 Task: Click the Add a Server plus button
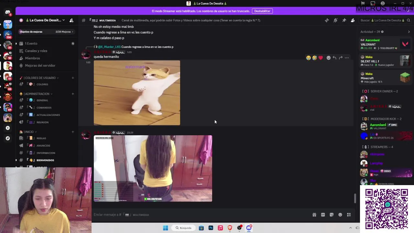coord(8,128)
